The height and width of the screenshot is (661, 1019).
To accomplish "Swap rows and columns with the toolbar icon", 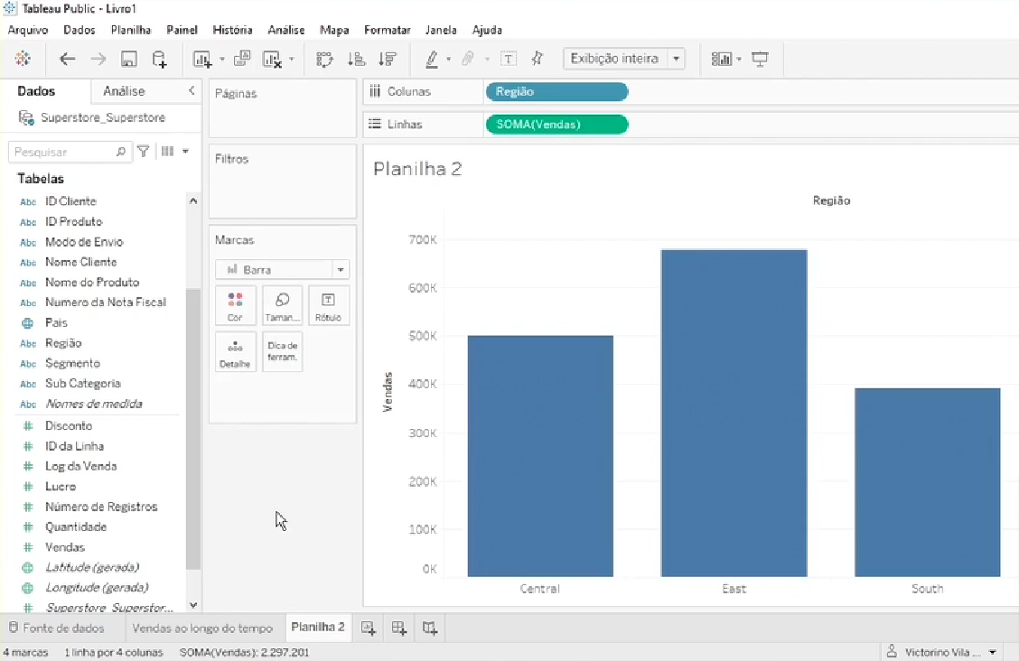I will [x=323, y=58].
